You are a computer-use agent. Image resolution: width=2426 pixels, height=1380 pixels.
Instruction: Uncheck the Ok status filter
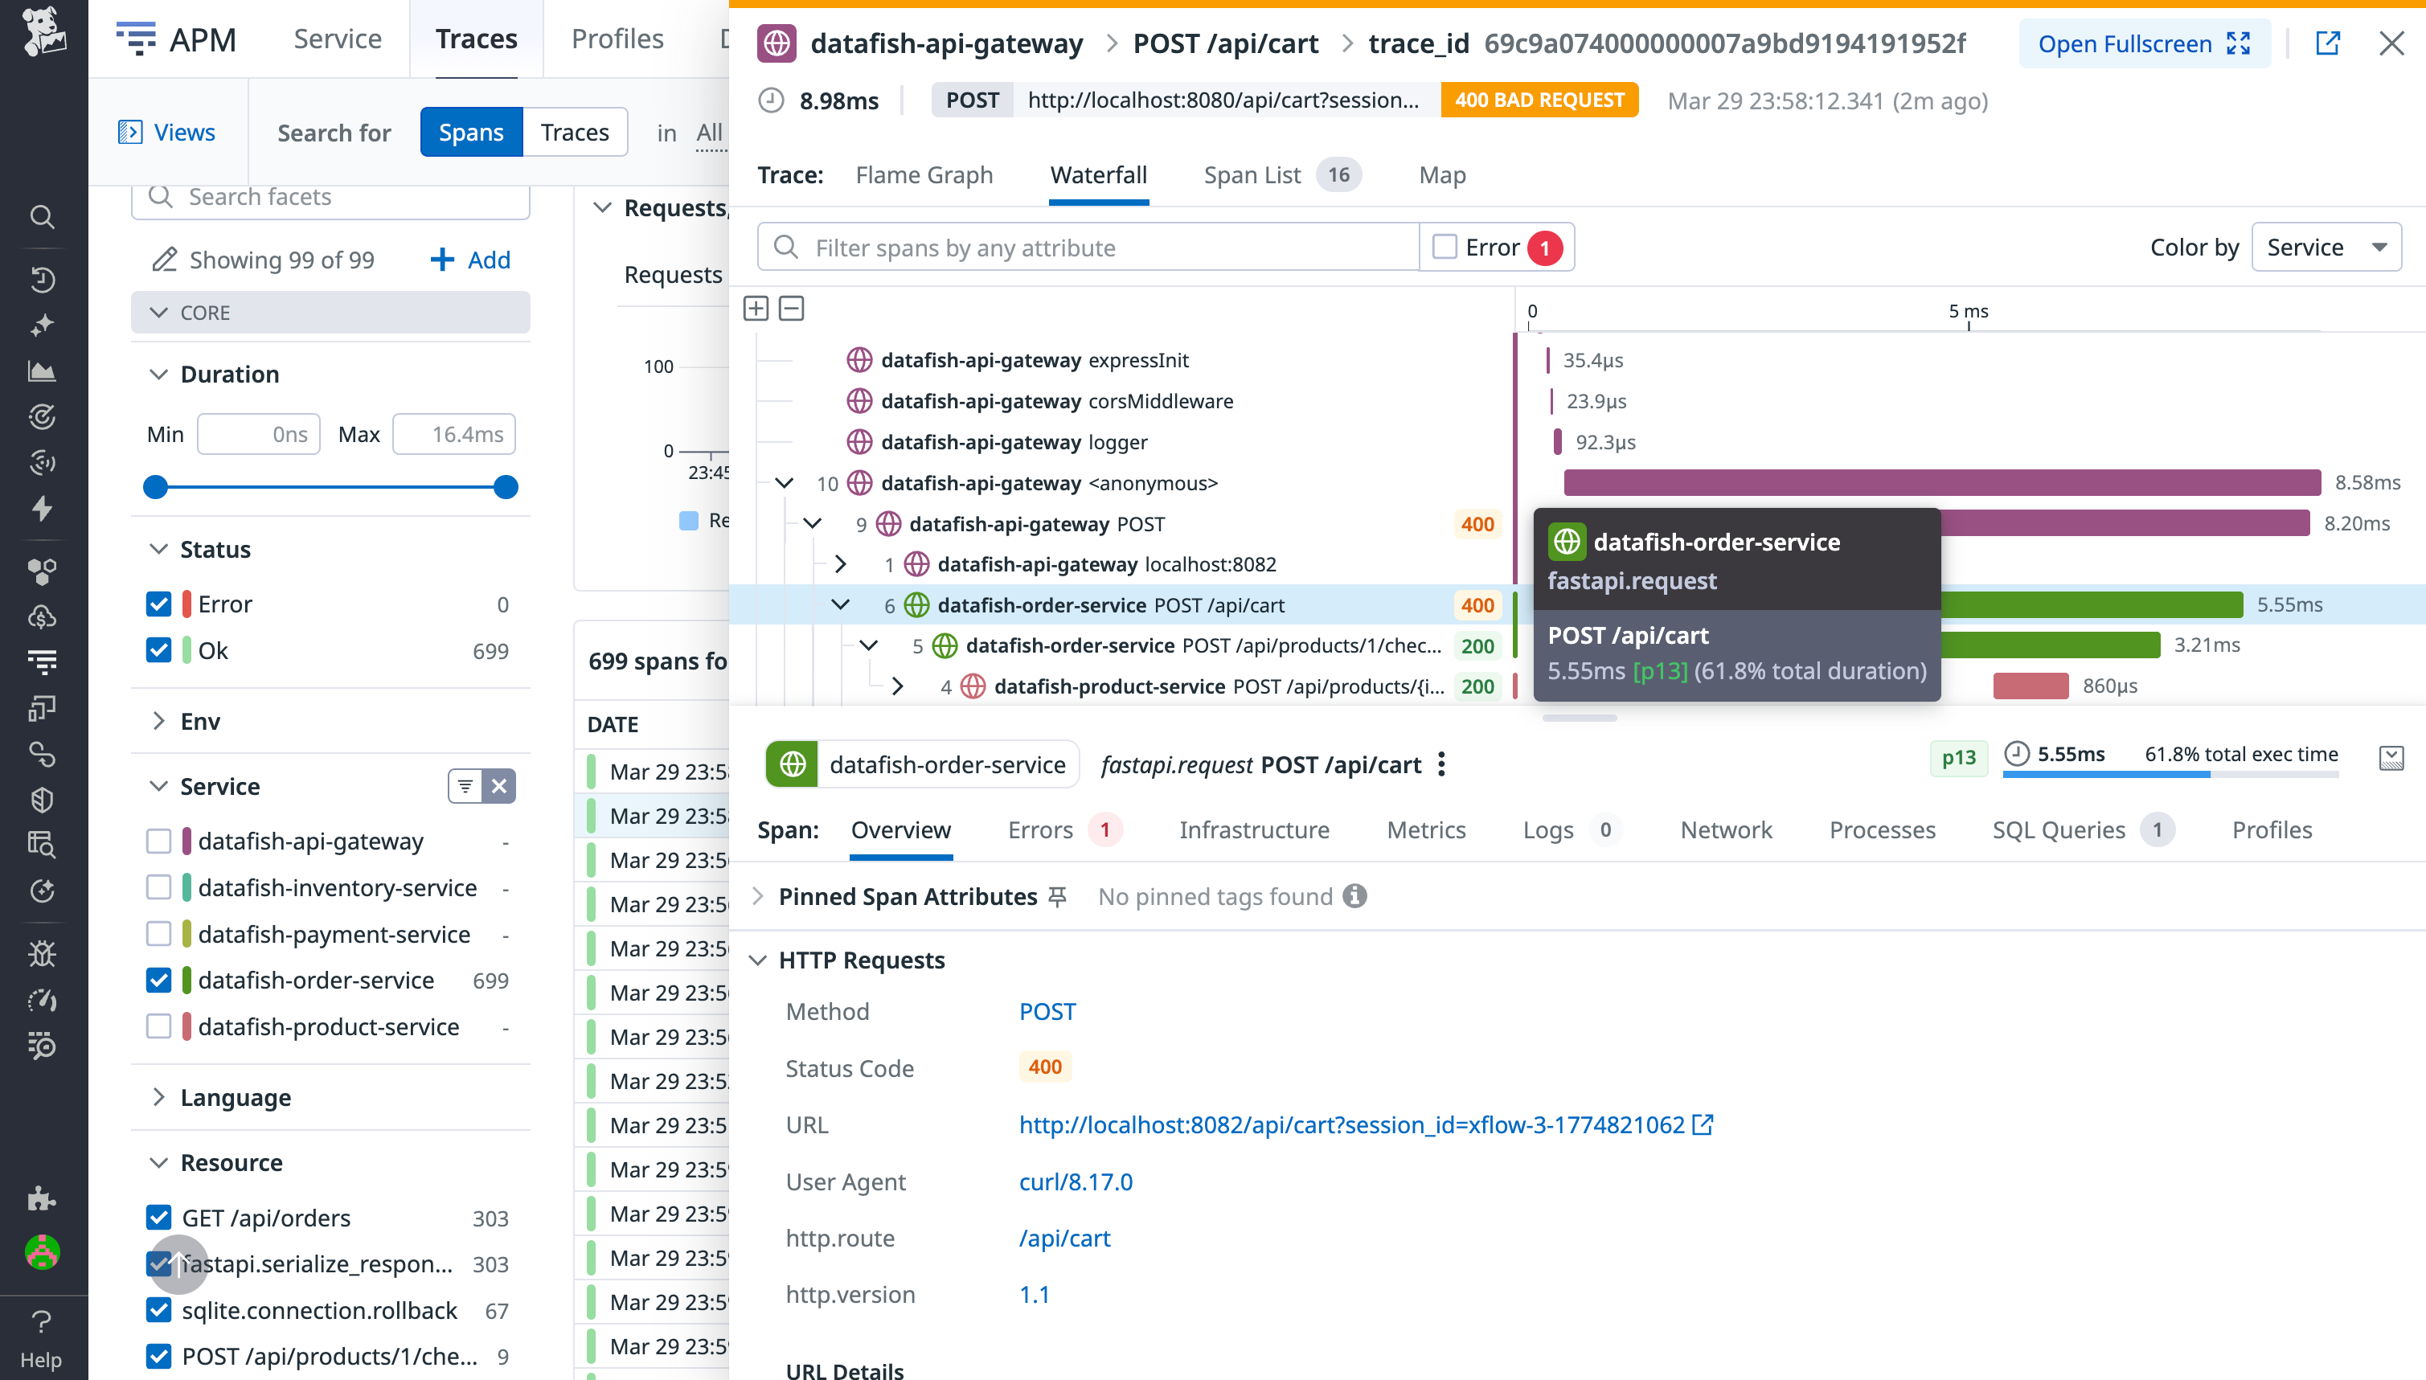(159, 650)
